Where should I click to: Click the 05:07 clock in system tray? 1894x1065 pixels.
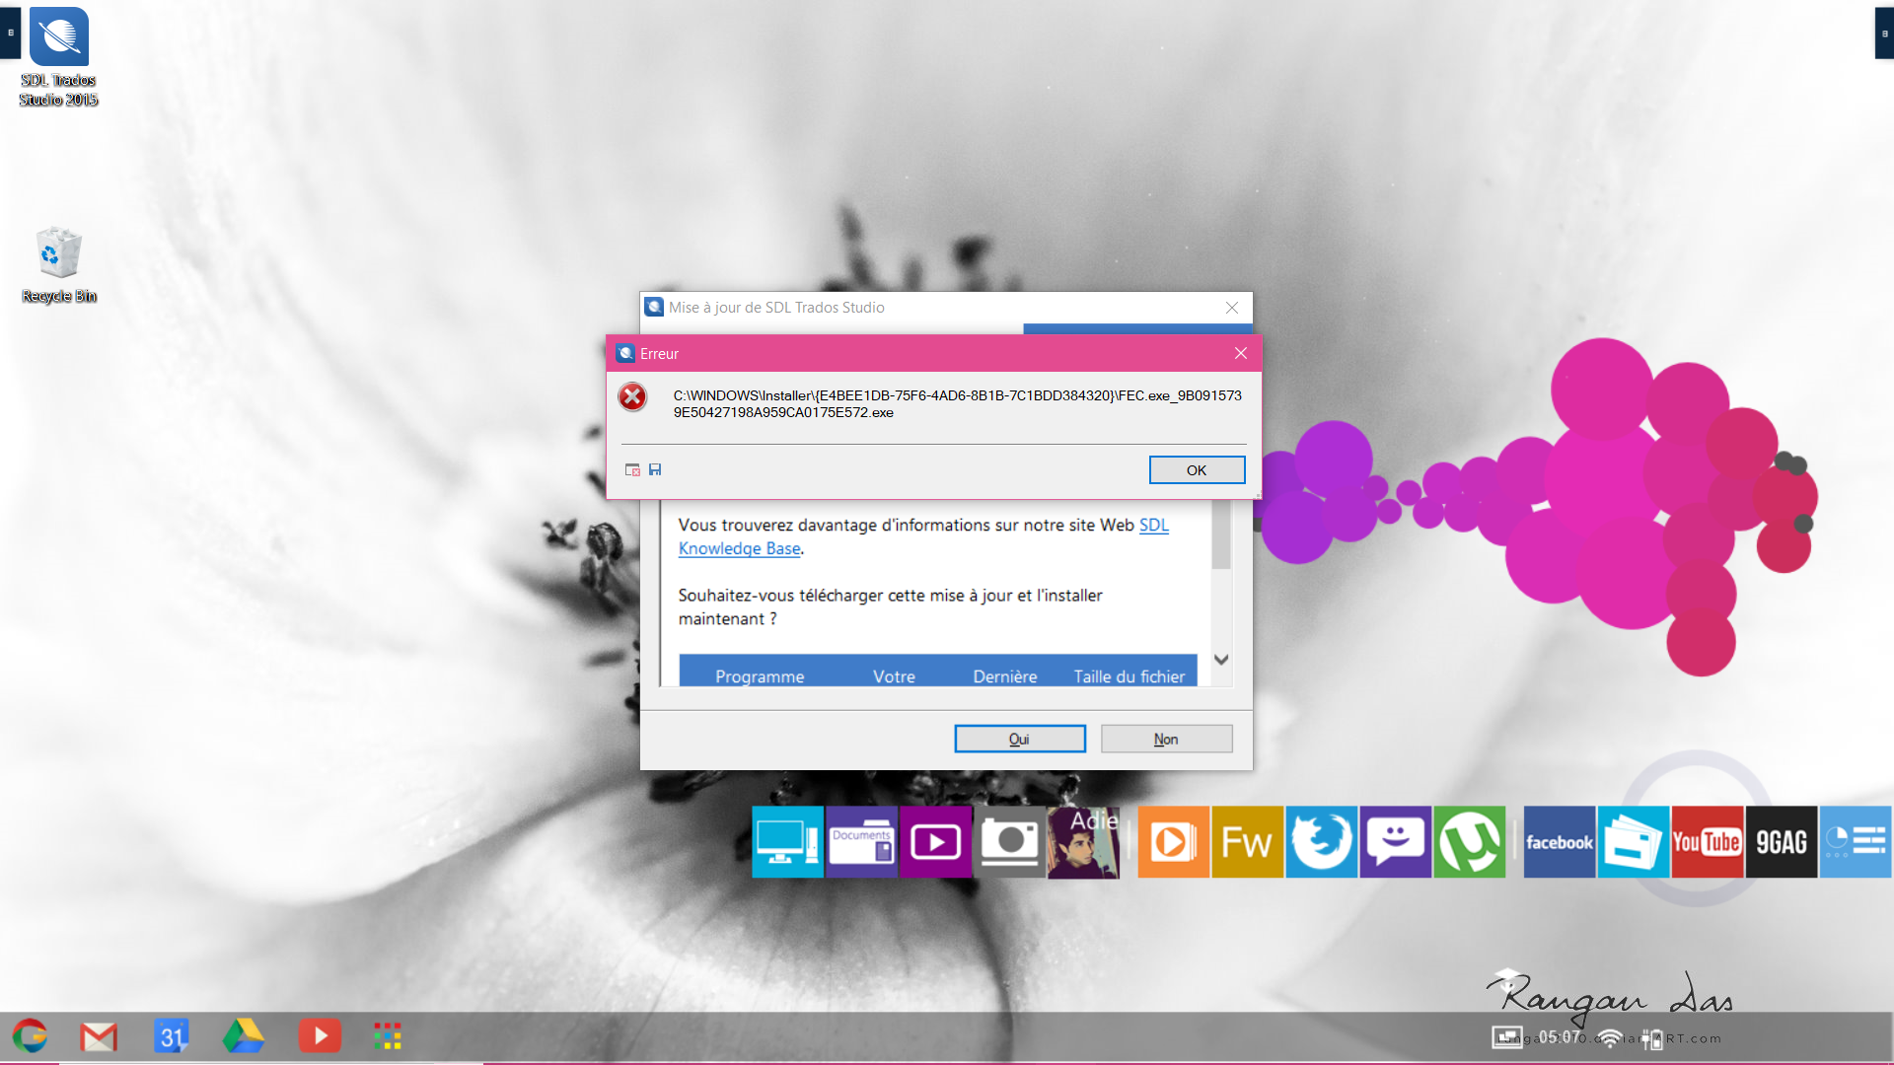point(1560,1037)
